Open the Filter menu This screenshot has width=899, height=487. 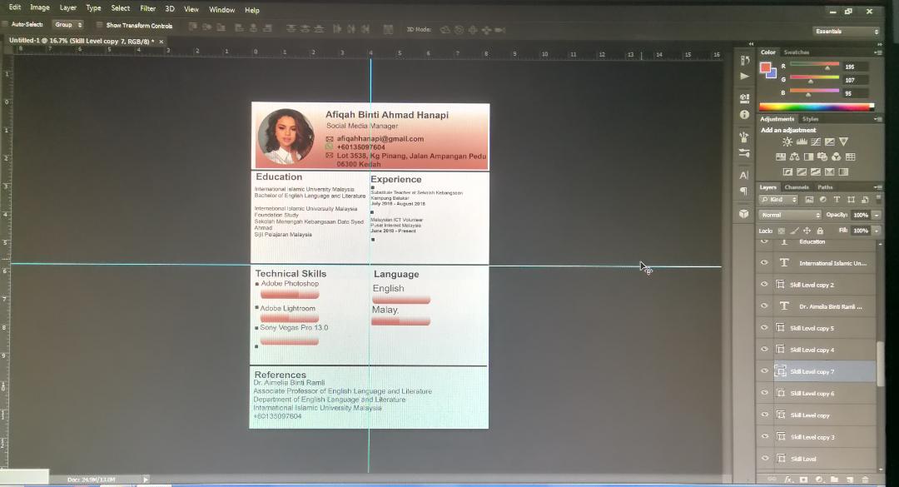[x=147, y=8]
